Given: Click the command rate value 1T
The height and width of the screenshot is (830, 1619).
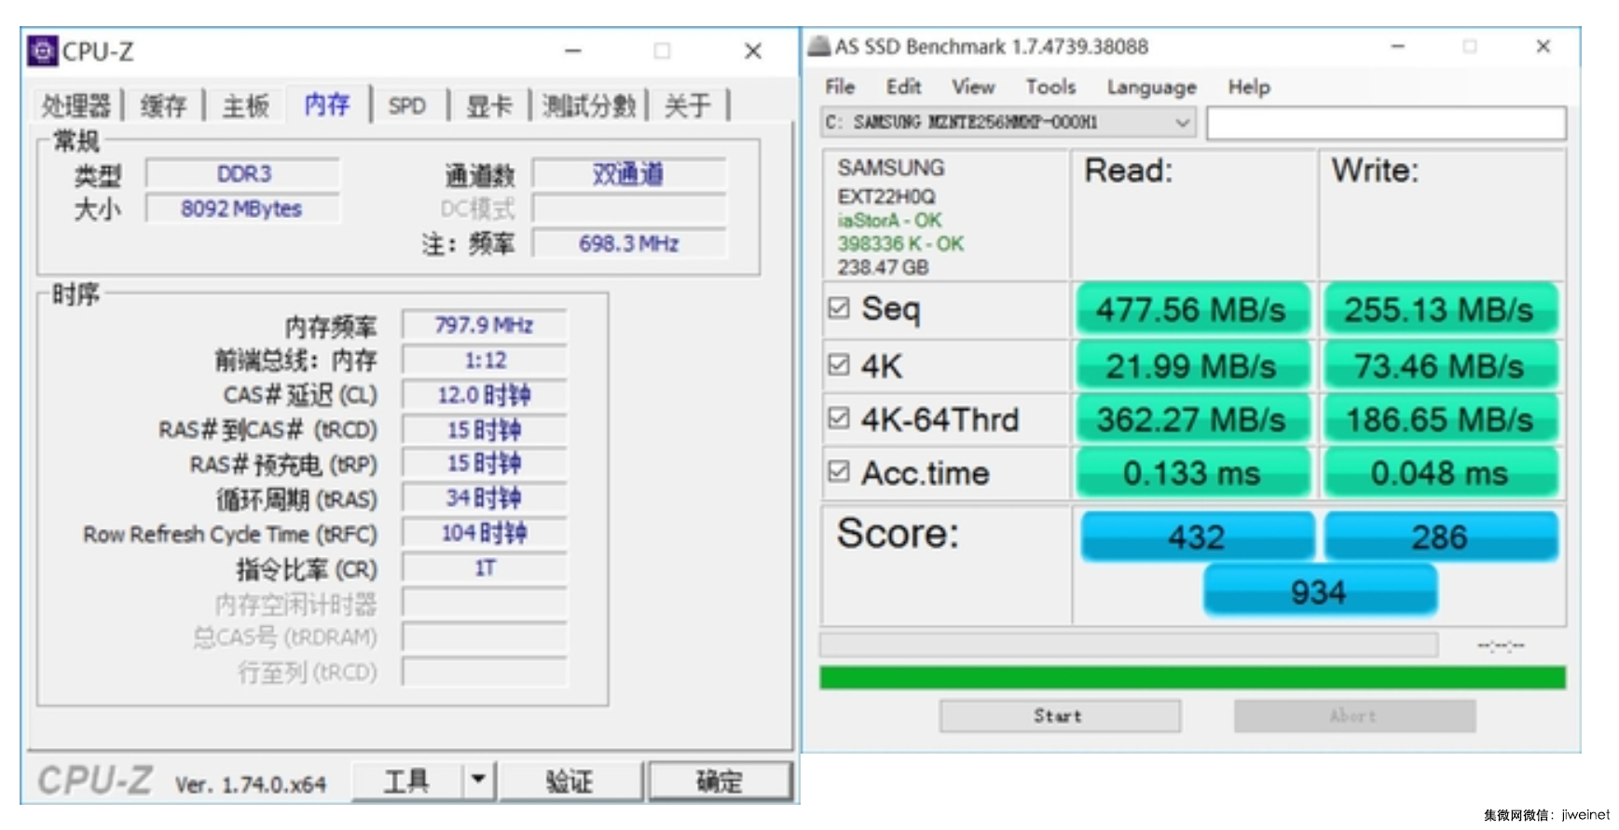Looking at the screenshot, I should point(484,568).
